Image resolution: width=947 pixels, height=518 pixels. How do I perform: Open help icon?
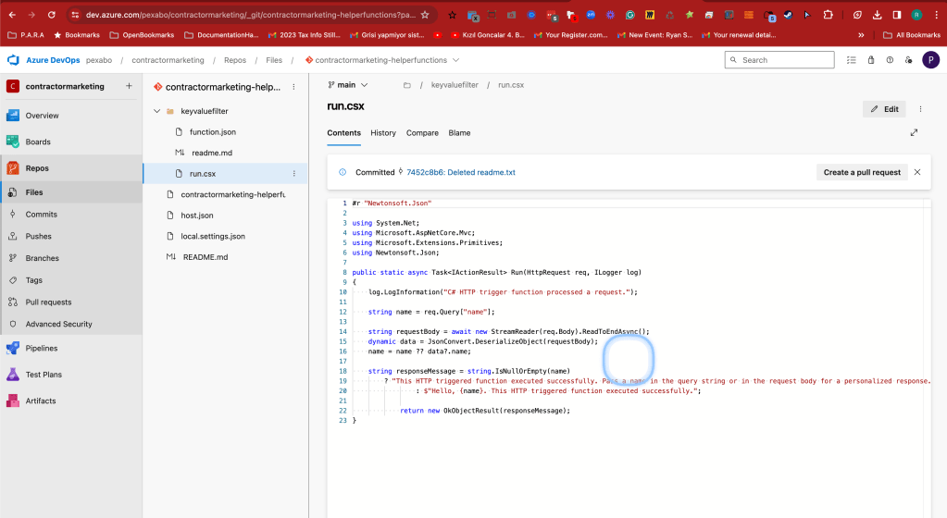tap(890, 60)
